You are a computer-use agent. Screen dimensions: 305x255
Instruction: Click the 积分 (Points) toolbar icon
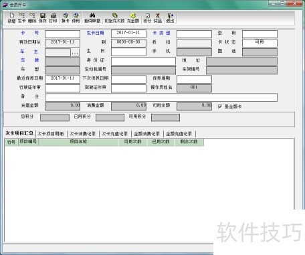tap(147, 18)
